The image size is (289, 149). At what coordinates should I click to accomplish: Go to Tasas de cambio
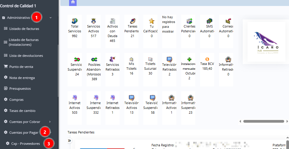(22, 111)
